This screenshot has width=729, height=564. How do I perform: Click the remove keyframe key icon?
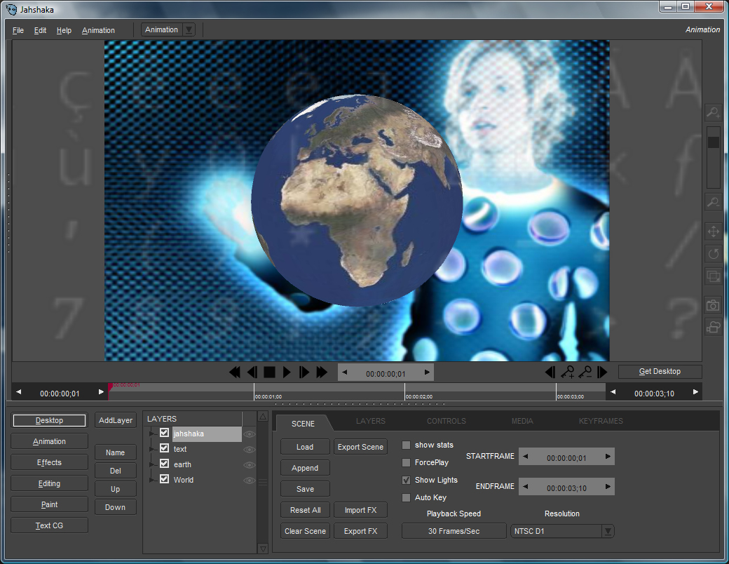coord(585,372)
